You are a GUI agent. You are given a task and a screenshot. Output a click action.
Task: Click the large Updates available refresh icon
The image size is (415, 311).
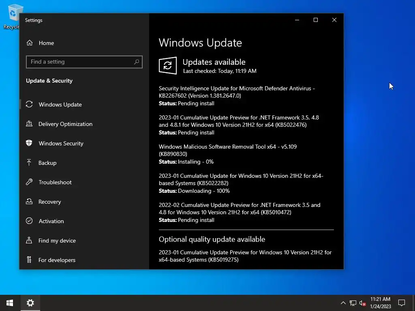click(168, 66)
